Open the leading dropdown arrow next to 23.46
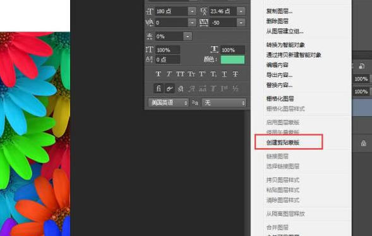The image size is (372, 236). click(x=241, y=11)
